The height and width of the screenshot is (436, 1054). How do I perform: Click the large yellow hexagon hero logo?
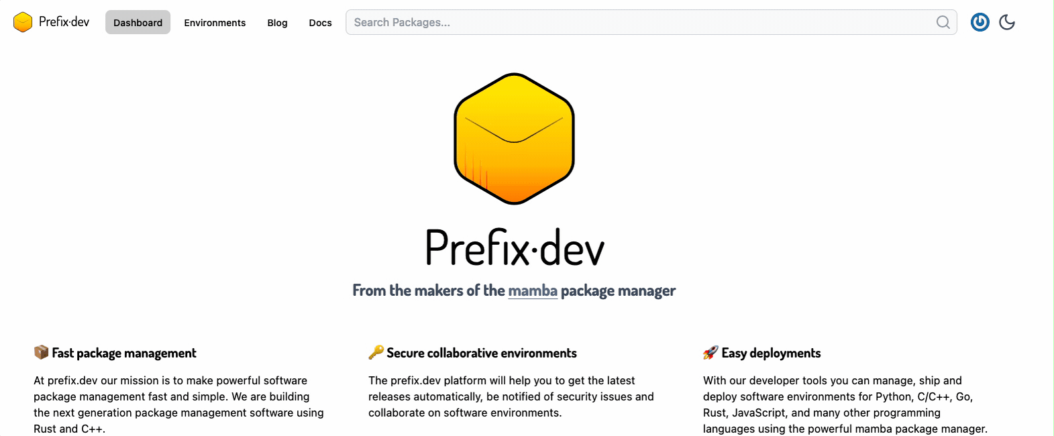[514, 138]
